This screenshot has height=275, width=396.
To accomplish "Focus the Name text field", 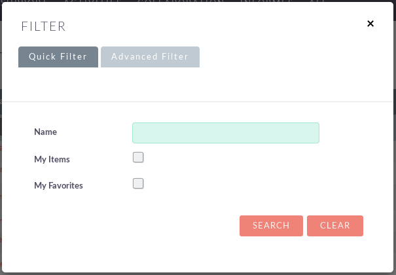I will pyautogui.click(x=226, y=133).
